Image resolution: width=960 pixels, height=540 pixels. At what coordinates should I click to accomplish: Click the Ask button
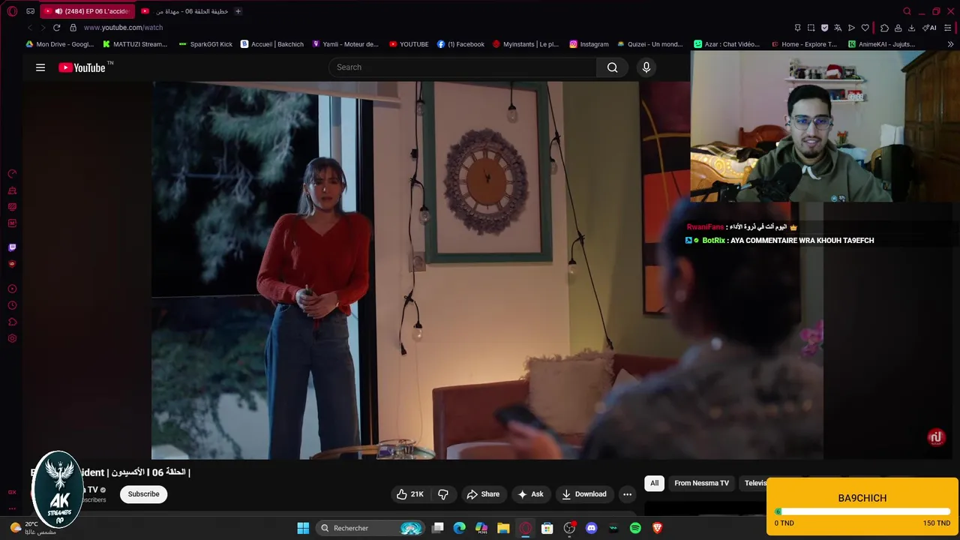coord(530,494)
